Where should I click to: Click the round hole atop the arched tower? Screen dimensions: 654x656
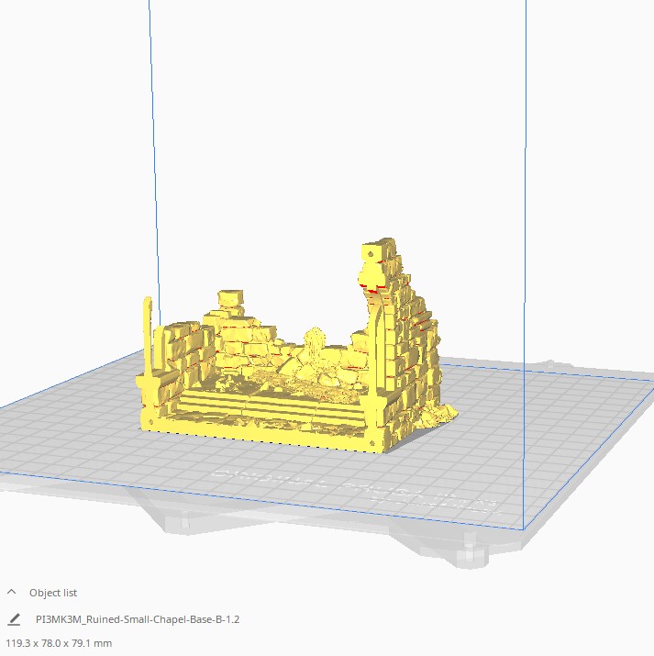click(370, 250)
